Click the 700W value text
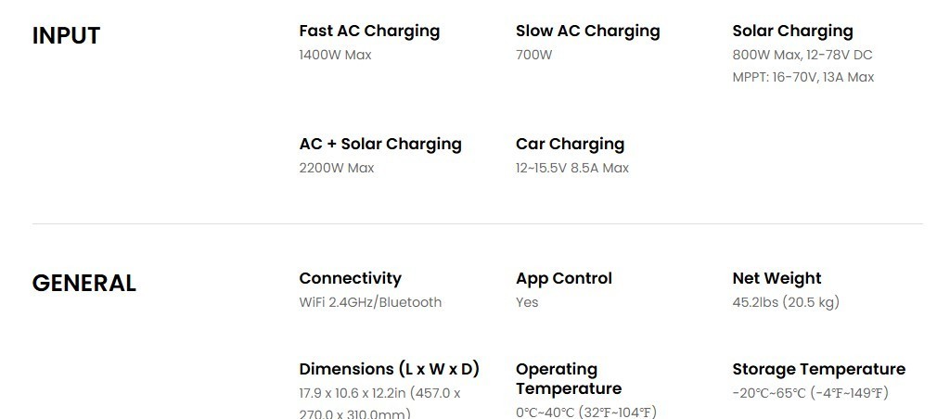 [534, 55]
